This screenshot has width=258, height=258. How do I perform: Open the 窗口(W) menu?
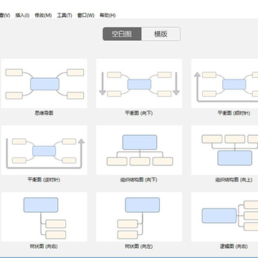click(x=86, y=16)
